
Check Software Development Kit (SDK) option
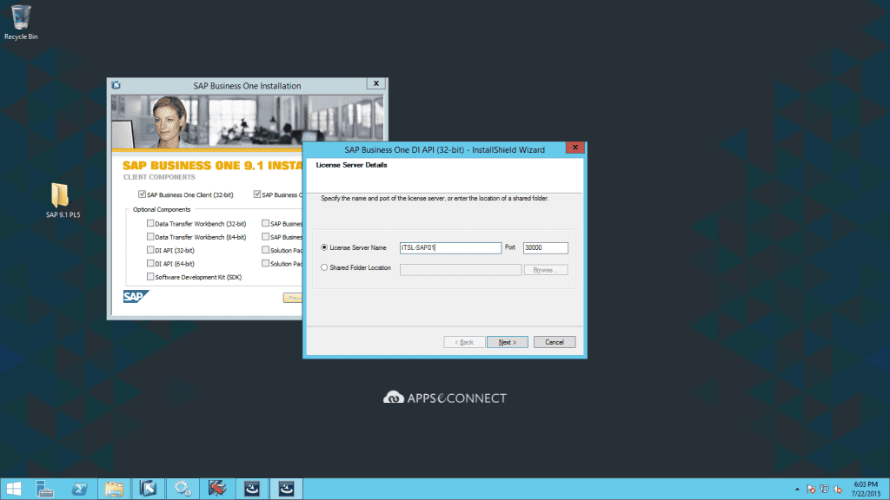(x=150, y=277)
